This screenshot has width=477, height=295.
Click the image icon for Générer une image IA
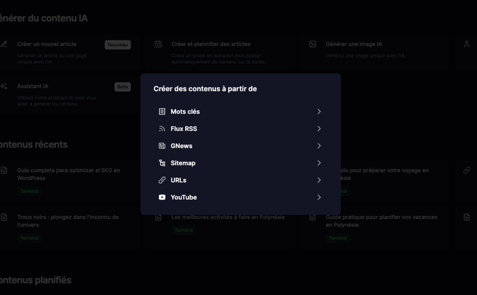point(312,45)
